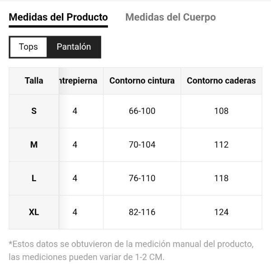The height and width of the screenshot is (271, 271).
Task: Select the M size row label
Action: [x=34, y=145]
